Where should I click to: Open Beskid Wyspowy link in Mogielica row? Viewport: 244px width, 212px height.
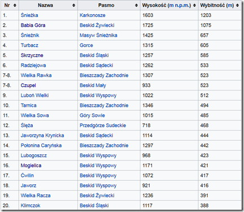click(x=98, y=166)
